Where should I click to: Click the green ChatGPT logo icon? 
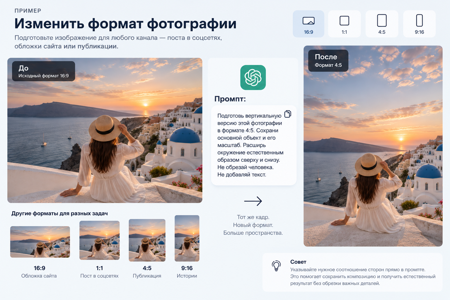253,77
